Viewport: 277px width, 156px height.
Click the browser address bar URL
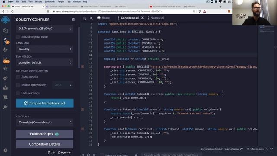tap(109, 11)
